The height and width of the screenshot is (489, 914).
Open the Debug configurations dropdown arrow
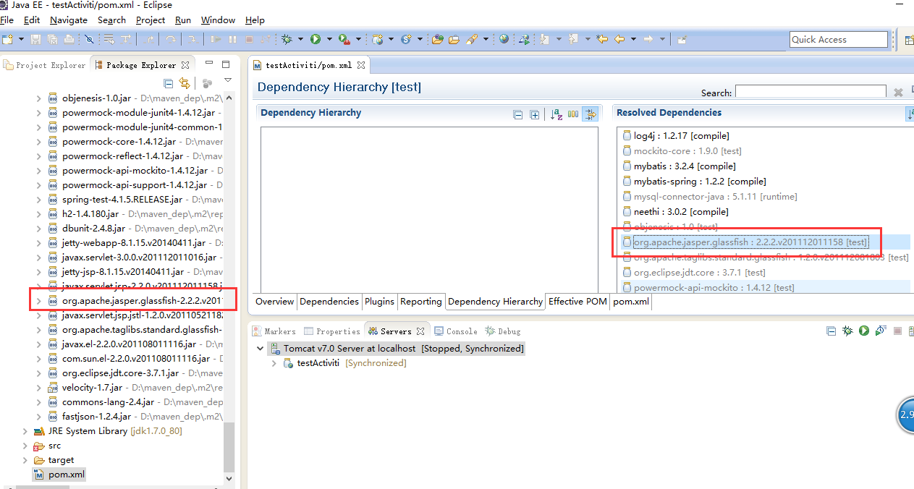coord(300,39)
